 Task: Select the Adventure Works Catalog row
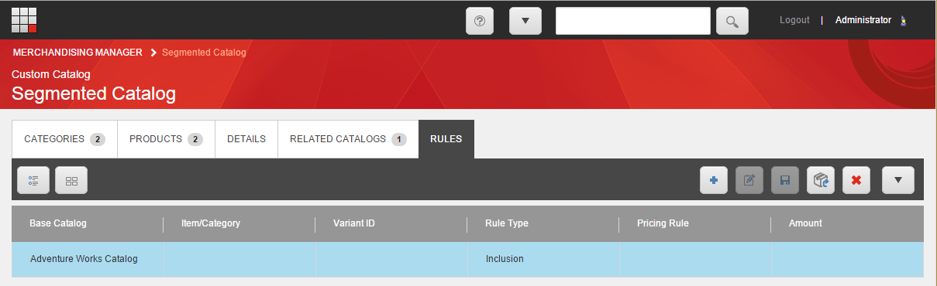click(x=467, y=259)
